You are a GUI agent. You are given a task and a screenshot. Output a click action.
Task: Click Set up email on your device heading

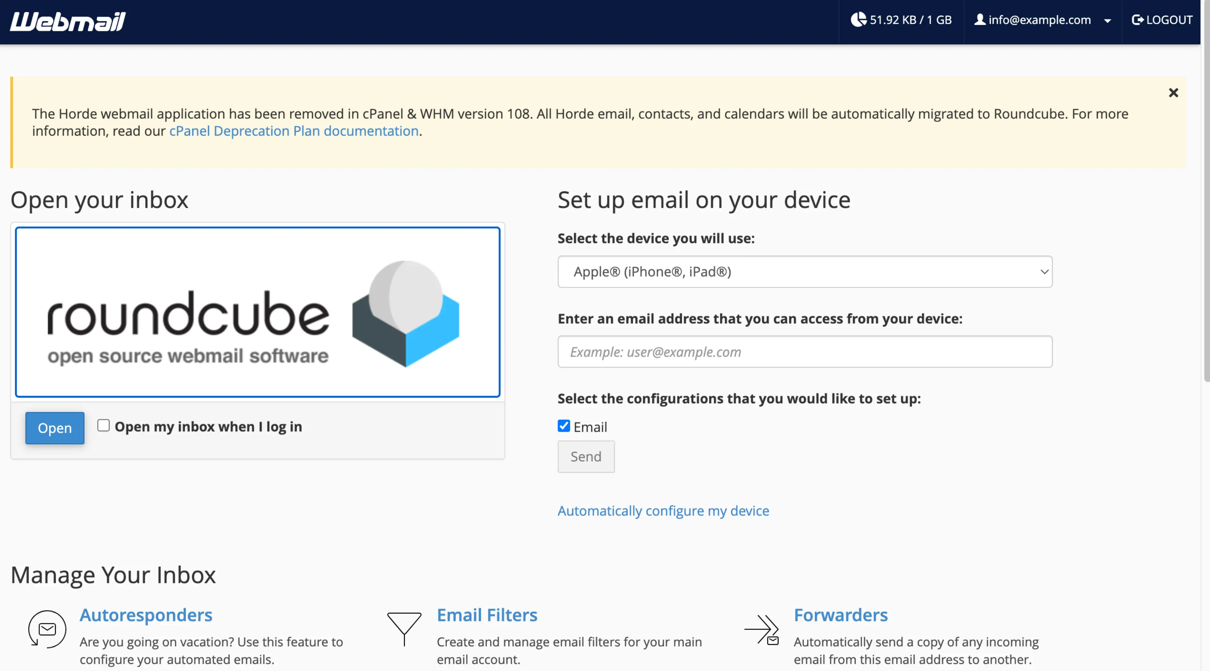tap(704, 200)
